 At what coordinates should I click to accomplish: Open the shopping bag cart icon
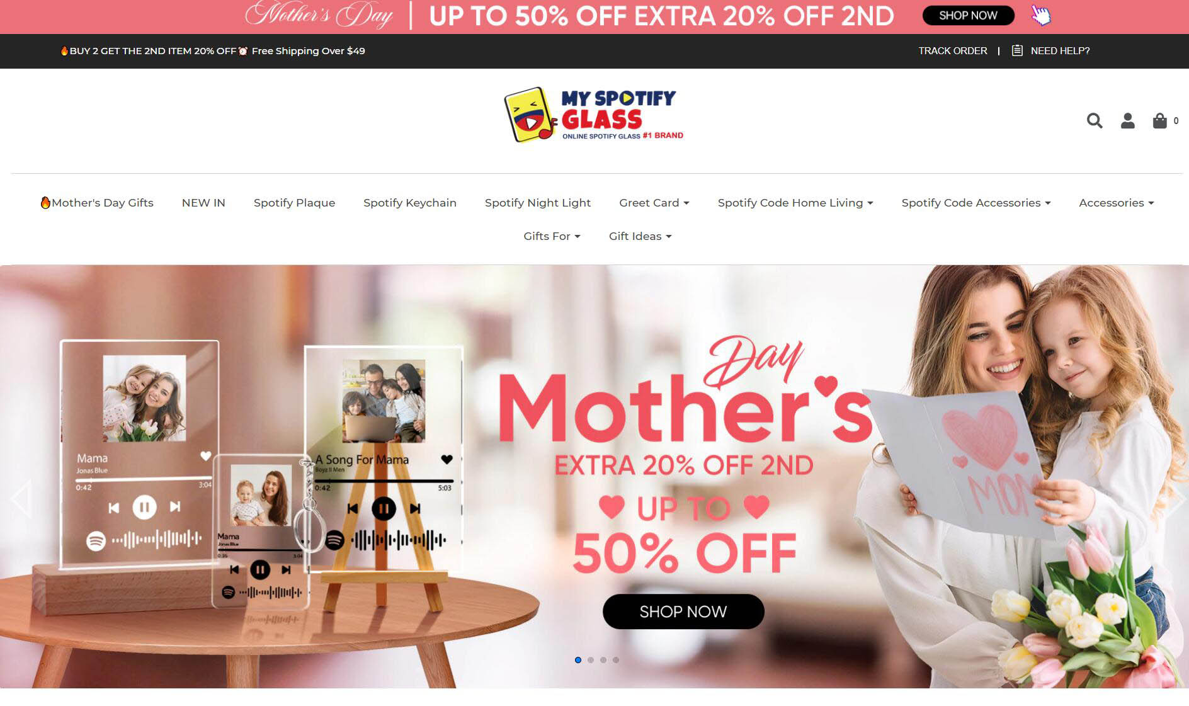[1159, 120]
